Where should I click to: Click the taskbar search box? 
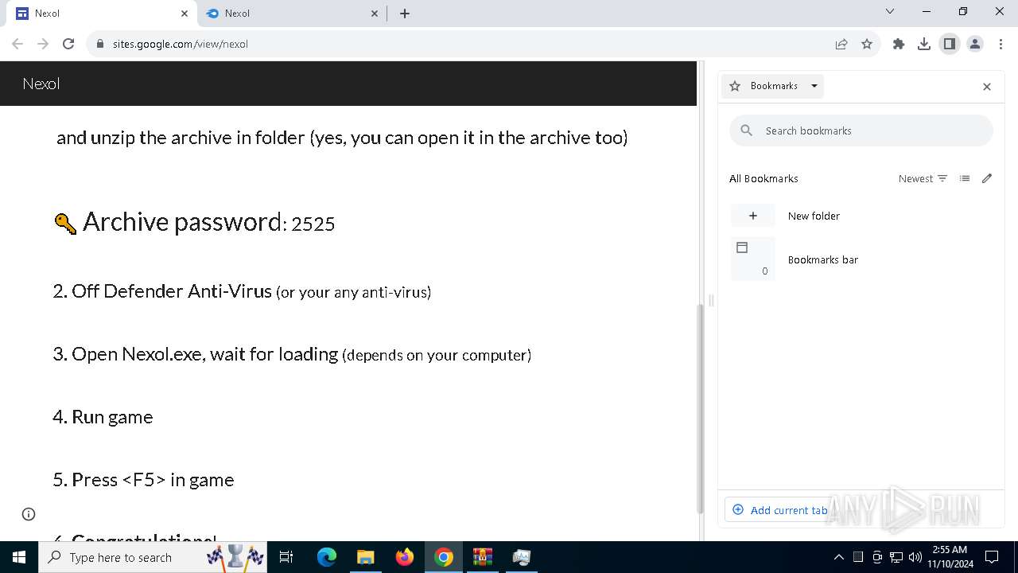tap(153, 557)
